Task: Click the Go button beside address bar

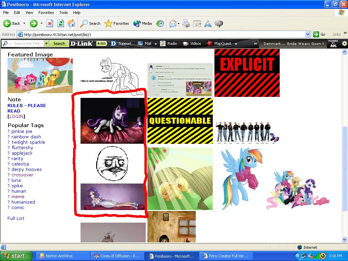Action: coord(319,34)
